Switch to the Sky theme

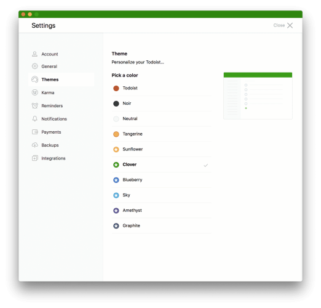pos(162,195)
